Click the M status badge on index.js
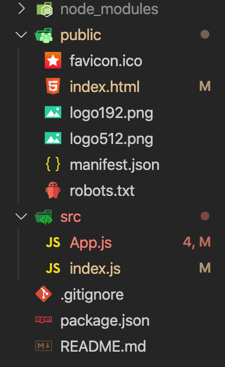 click(x=205, y=267)
